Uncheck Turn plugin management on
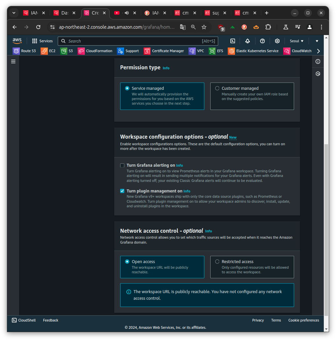336x340 pixels. click(122, 191)
